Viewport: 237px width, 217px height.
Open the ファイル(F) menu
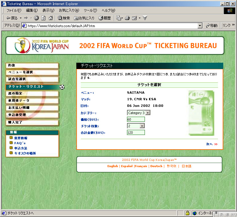pos(14,10)
